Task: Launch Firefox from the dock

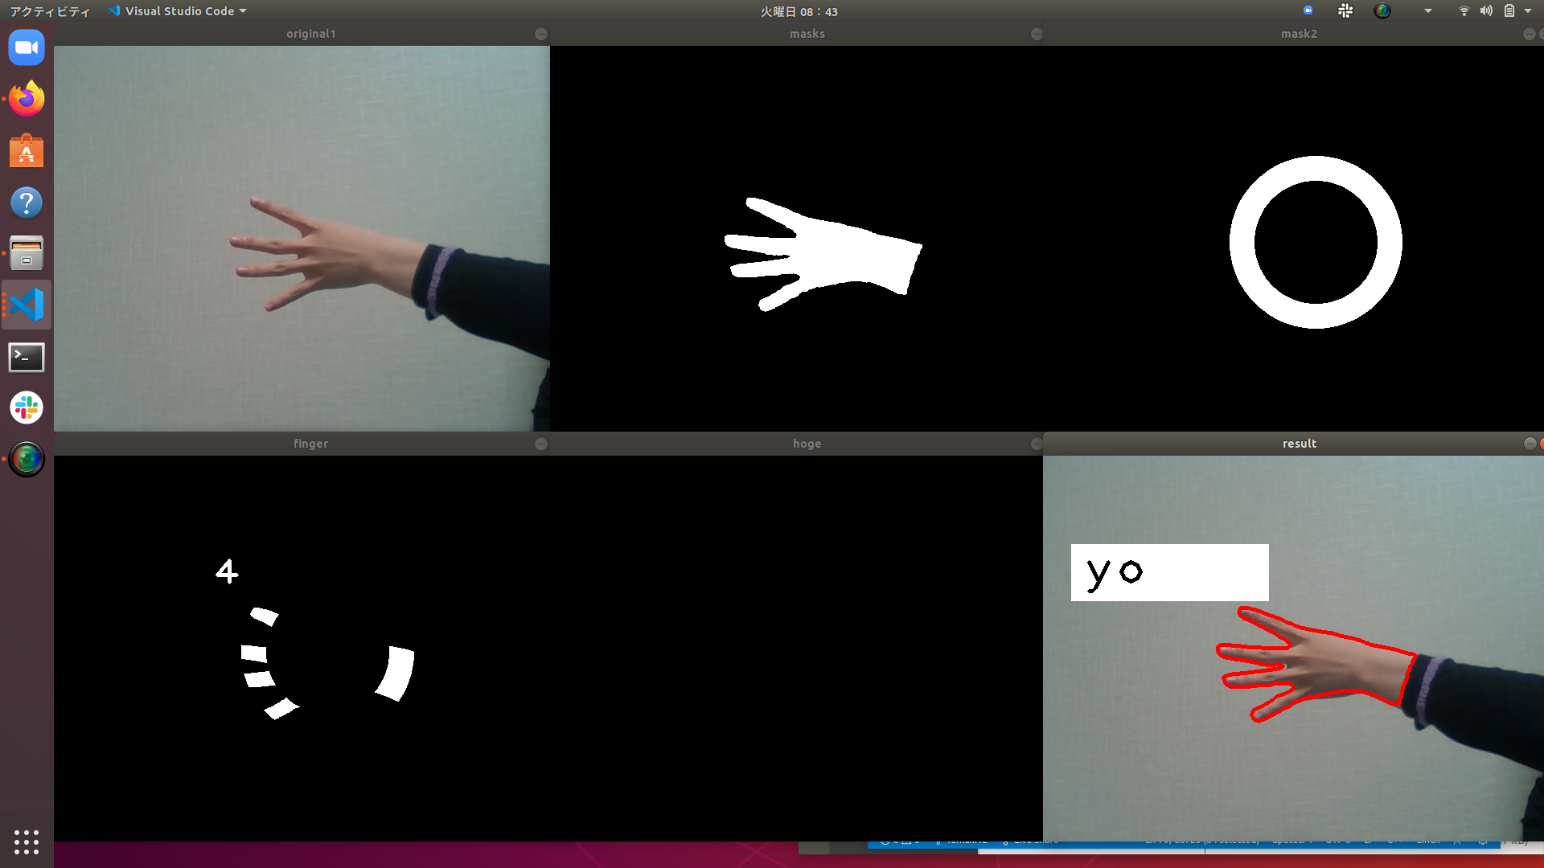Action: click(27, 100)
